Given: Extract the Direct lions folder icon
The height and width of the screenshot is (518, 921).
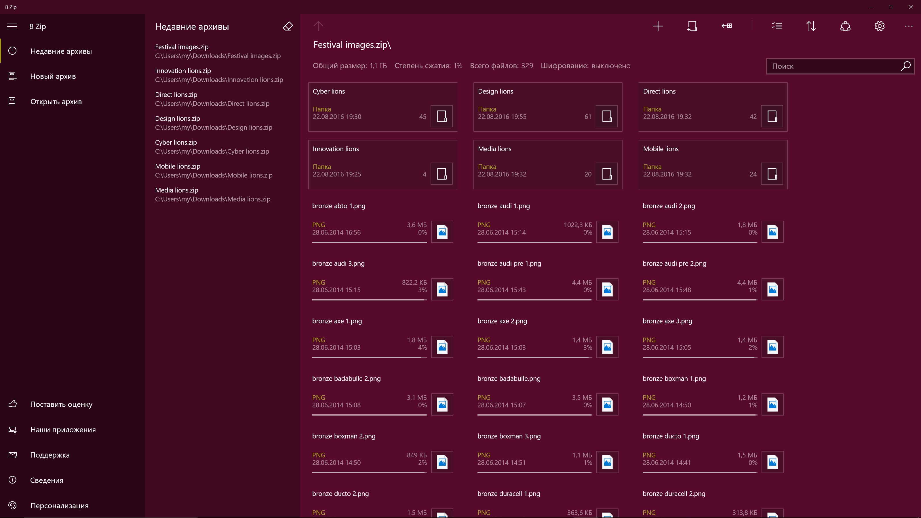Looking at the screenshot, I should tap(772, 116).
